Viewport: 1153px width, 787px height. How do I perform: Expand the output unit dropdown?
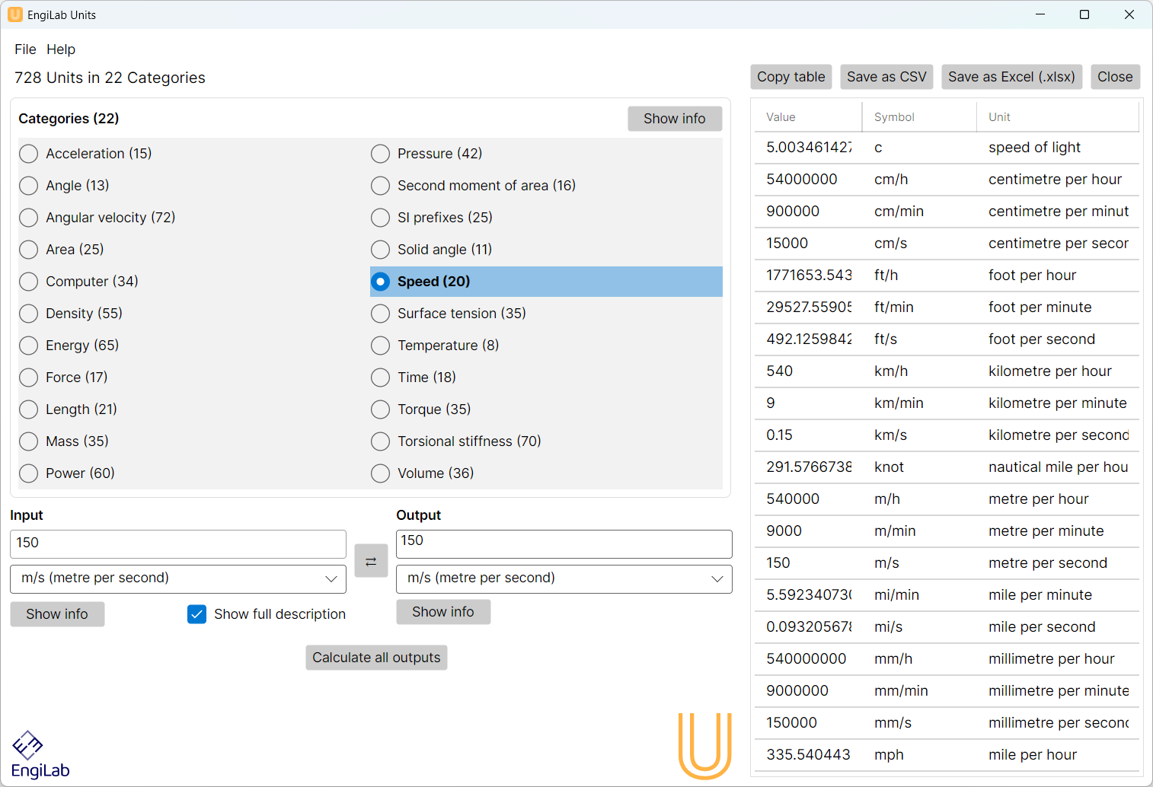pos(564,579)
